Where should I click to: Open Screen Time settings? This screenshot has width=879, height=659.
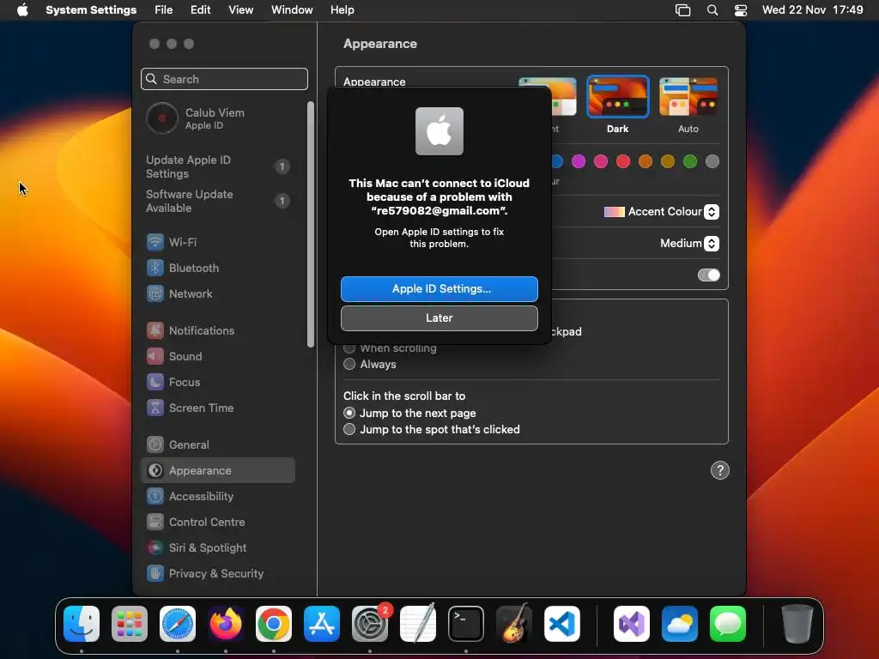[x=217, y=408]
